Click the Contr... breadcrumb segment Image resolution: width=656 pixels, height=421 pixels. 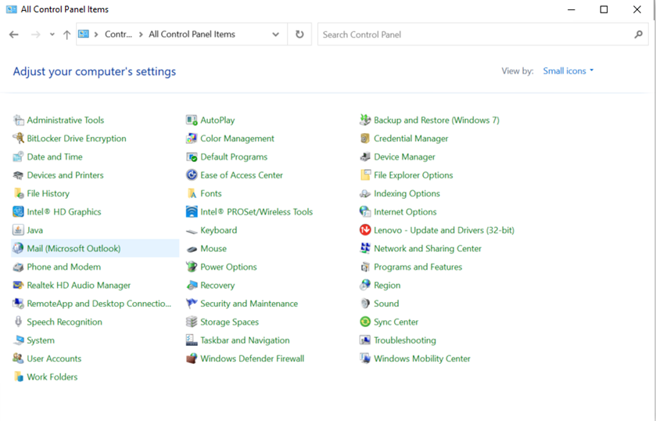tap(118, 34)
